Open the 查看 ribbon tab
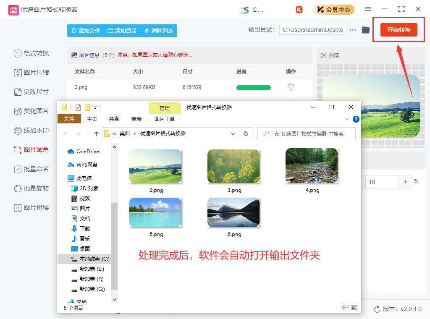The height and width of the screenshot is (319, 430). (136, 119)
